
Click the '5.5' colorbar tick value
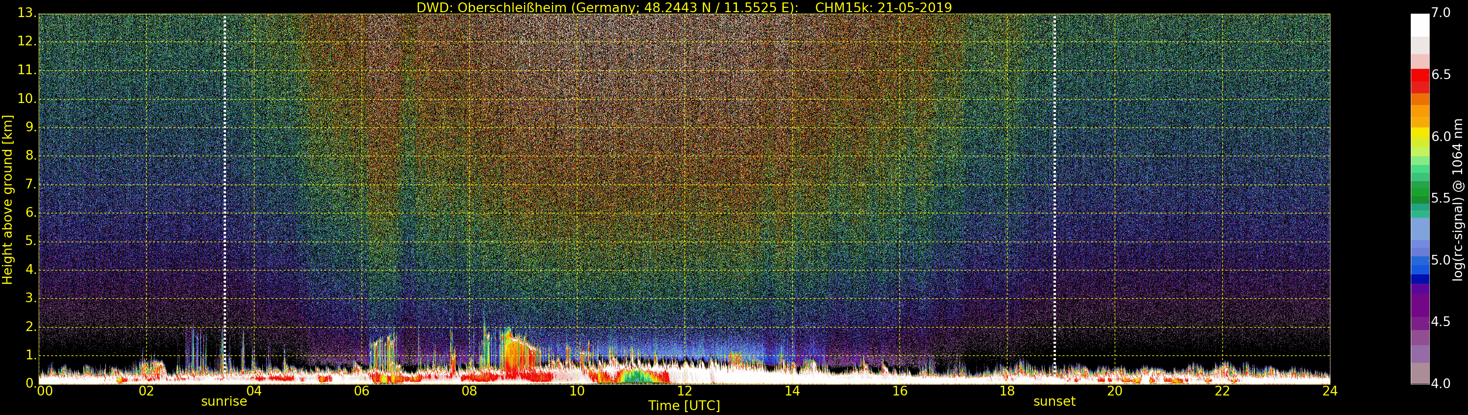1441,198
